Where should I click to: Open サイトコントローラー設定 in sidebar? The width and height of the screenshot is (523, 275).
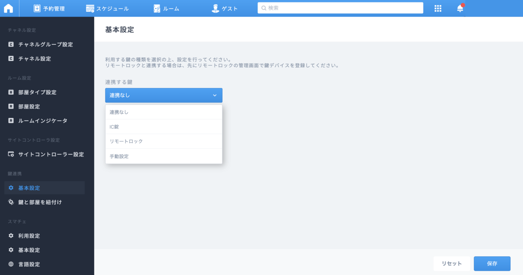tap(44, 154)
